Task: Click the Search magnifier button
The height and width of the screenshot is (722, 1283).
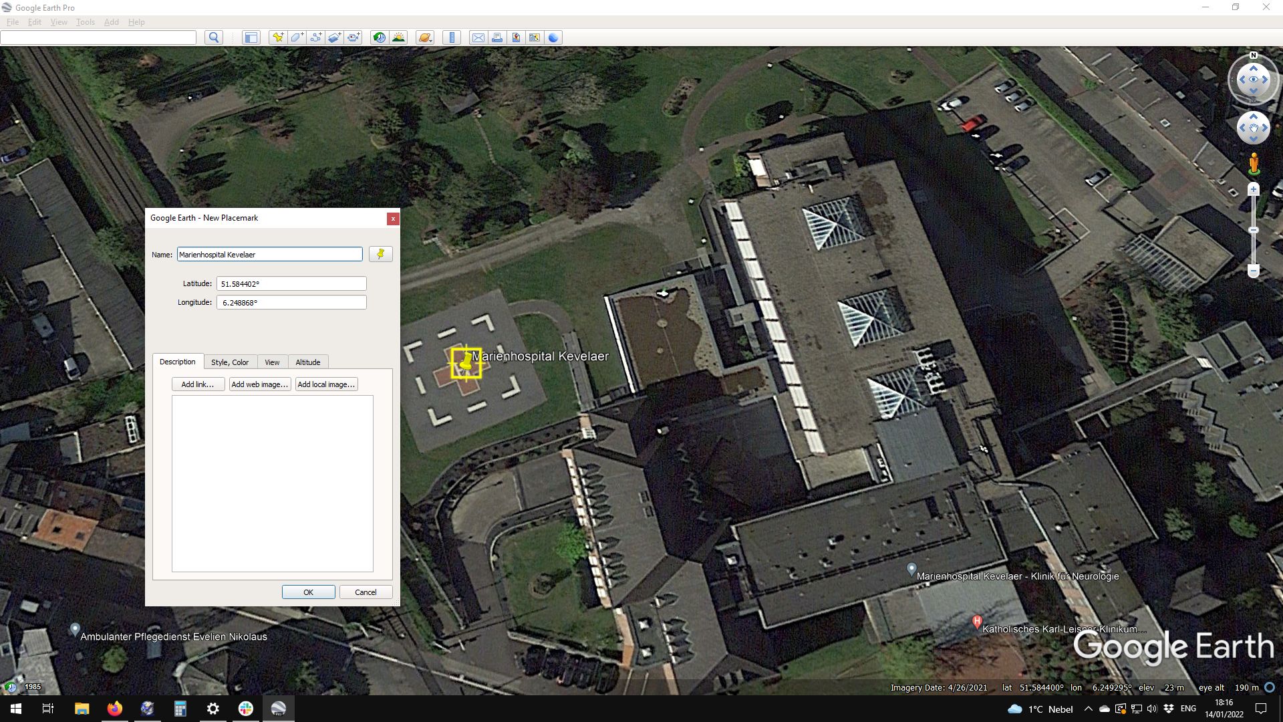Action: 214,37
